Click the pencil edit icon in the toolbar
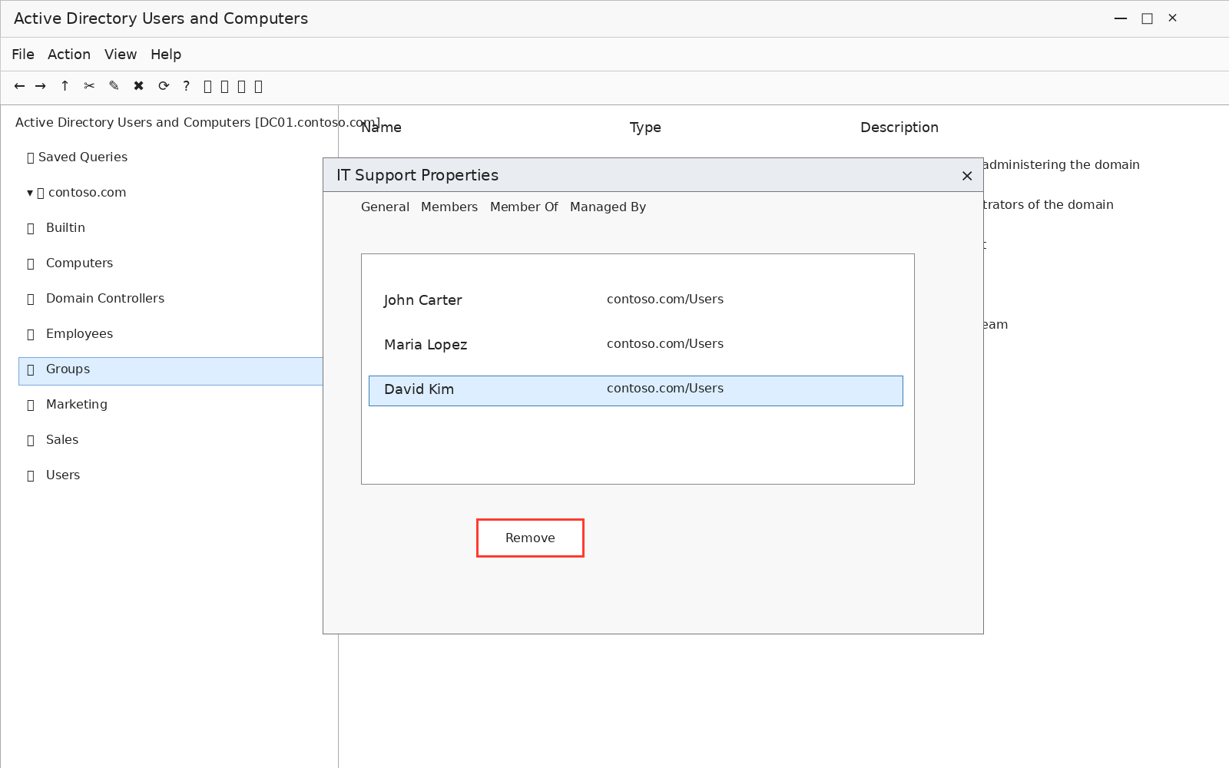 point(114,86)
